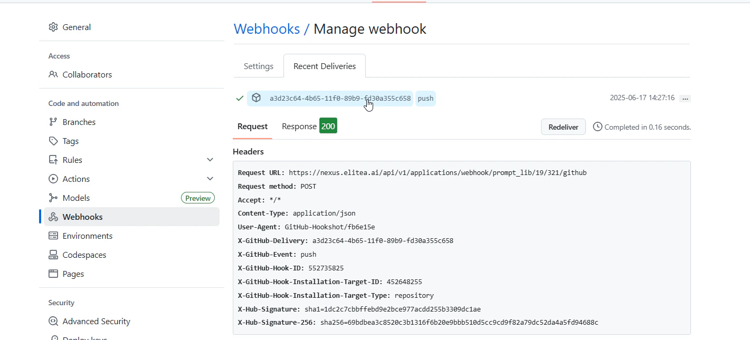Click the package icon beside the delivery GUID
750x340 pixels.
[x=256, y=98]
